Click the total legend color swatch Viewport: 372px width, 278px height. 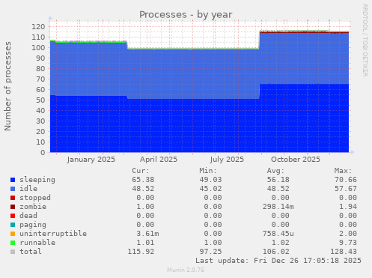tap(13, 252)
